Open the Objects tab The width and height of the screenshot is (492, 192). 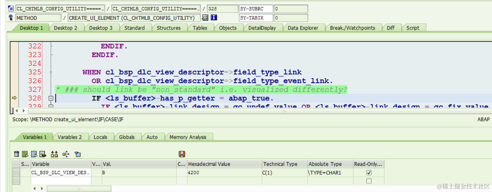click(228, 28)
